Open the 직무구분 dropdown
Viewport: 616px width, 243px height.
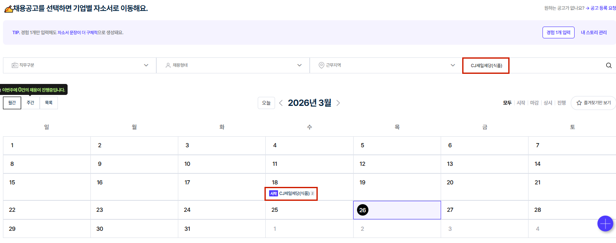pos(80,65)
